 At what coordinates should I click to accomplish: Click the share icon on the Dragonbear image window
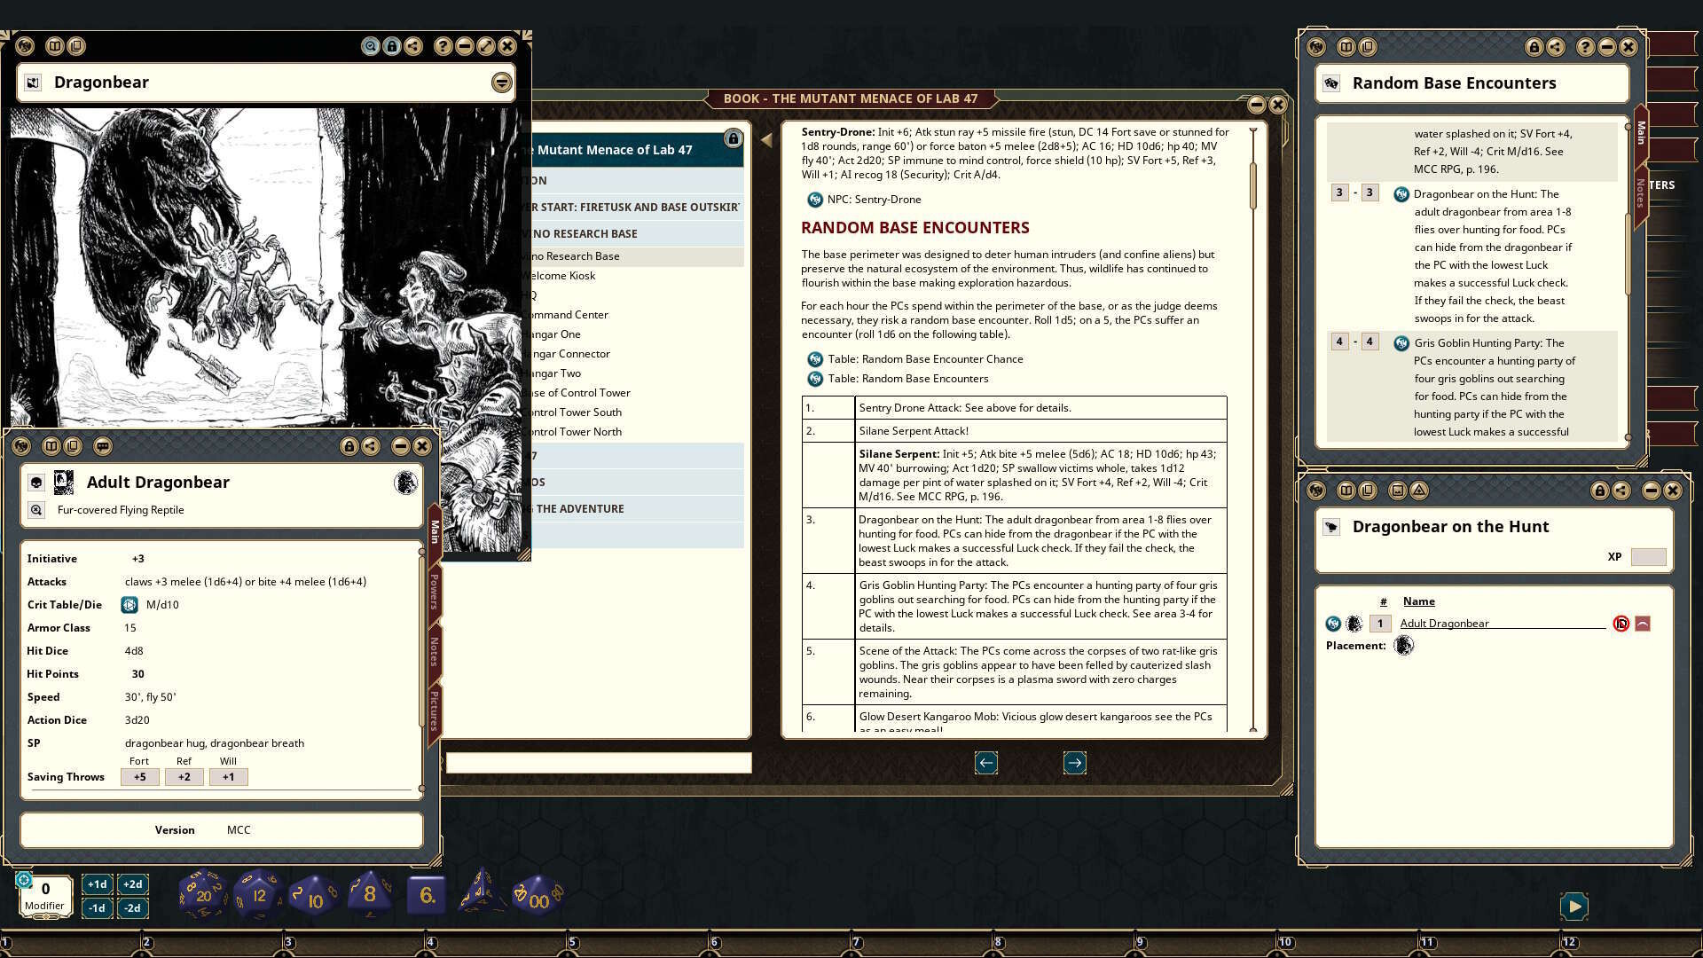click(414, 46)
